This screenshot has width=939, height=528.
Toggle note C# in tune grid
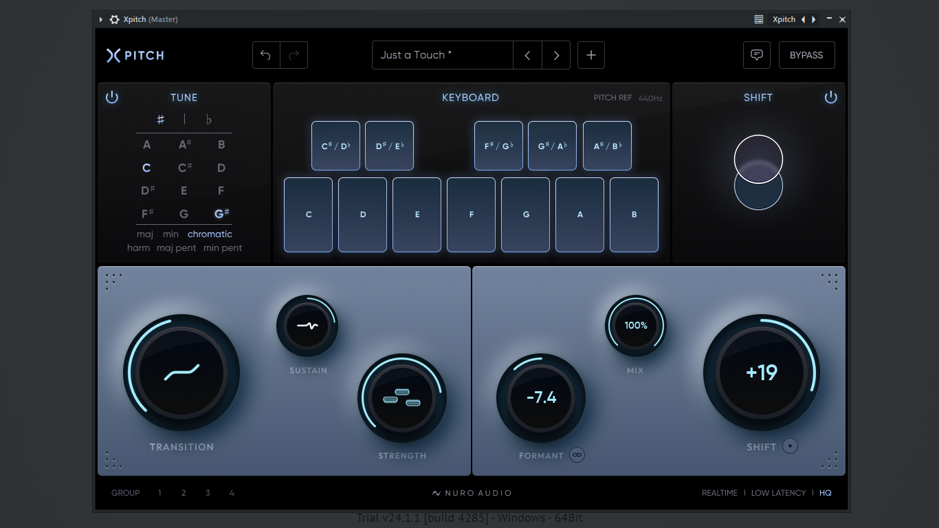coord(184,168)
